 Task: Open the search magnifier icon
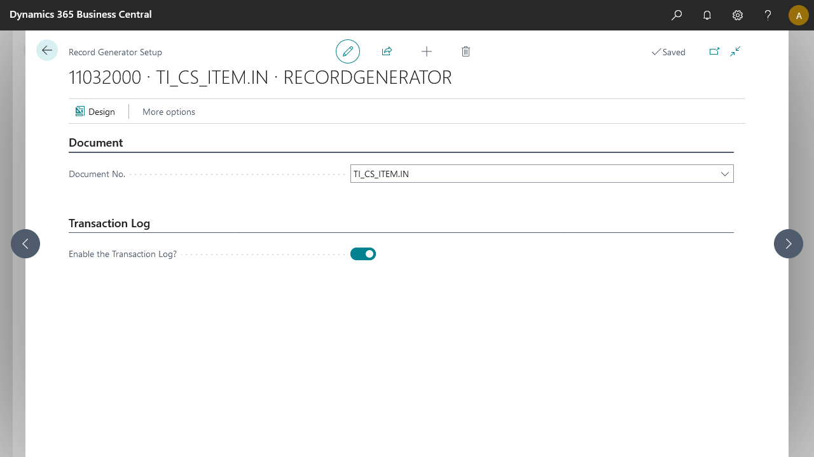(677, 15)
